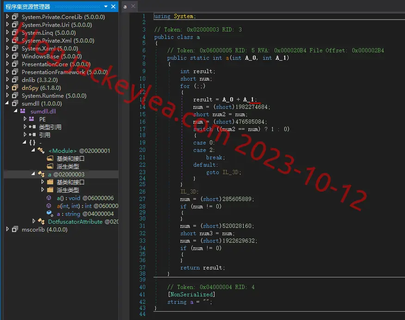Click the class a type icon
Screen dimensions: 405x320
point(41,174)
